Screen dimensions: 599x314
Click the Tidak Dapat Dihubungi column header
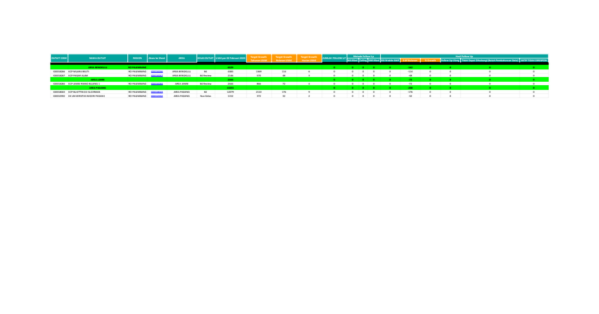tap(490, 60)
